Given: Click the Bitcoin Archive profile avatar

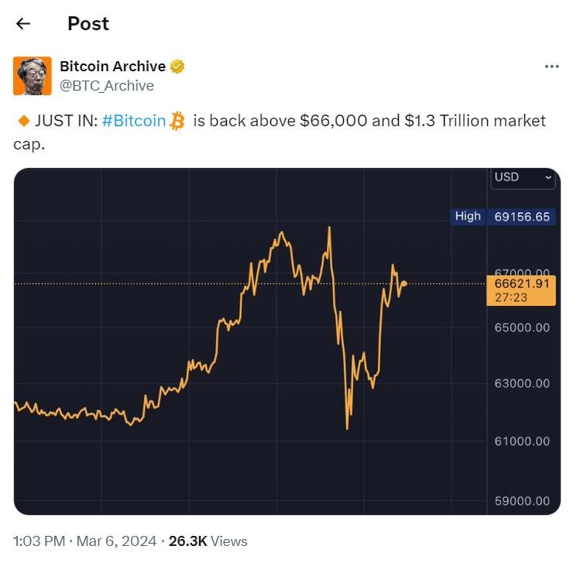Looking at the screenshot, I should pos(33,76).
